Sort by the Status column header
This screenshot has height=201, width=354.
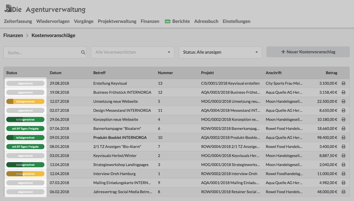[x=12, y=73]
